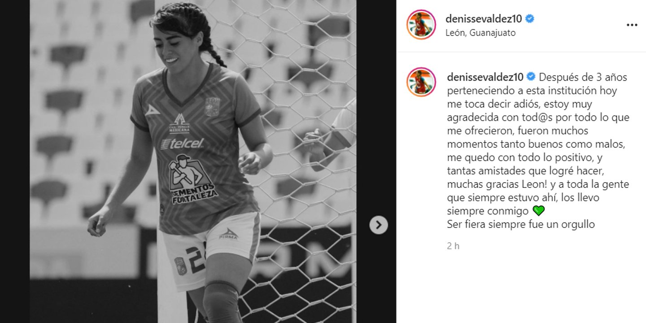Click the Telcel logo on the jersey

point(183,143)
